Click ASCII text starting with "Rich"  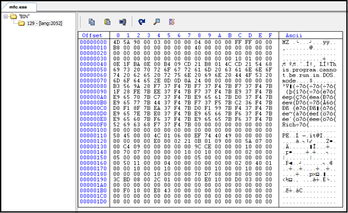click(x=295, y=124)
